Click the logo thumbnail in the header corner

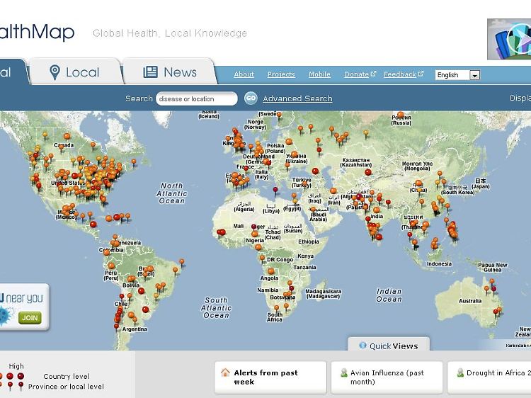point(509,39)
